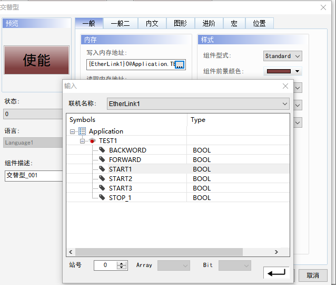Switch to the 图形 tab

click(x=180, y=23)
